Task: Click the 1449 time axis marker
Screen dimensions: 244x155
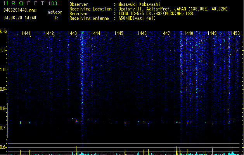Action: pos(212,33)
